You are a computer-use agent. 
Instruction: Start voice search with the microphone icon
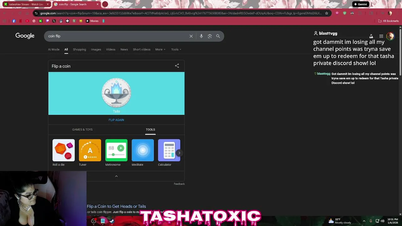click(x=201, y=36)
